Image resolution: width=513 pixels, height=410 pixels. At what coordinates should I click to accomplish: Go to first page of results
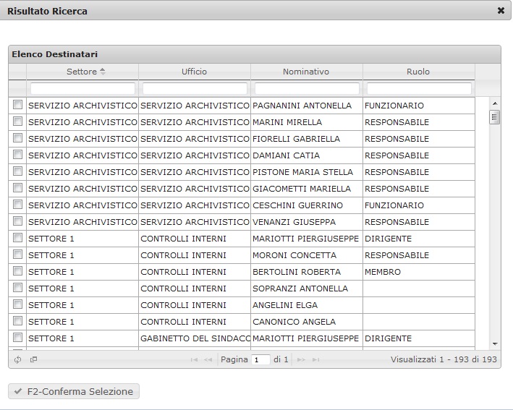tap(194, 359)
